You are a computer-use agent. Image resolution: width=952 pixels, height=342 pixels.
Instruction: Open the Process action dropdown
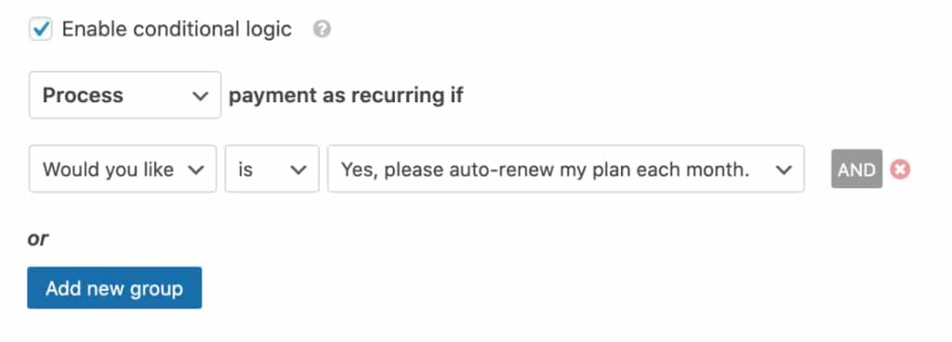pos(126,95)
